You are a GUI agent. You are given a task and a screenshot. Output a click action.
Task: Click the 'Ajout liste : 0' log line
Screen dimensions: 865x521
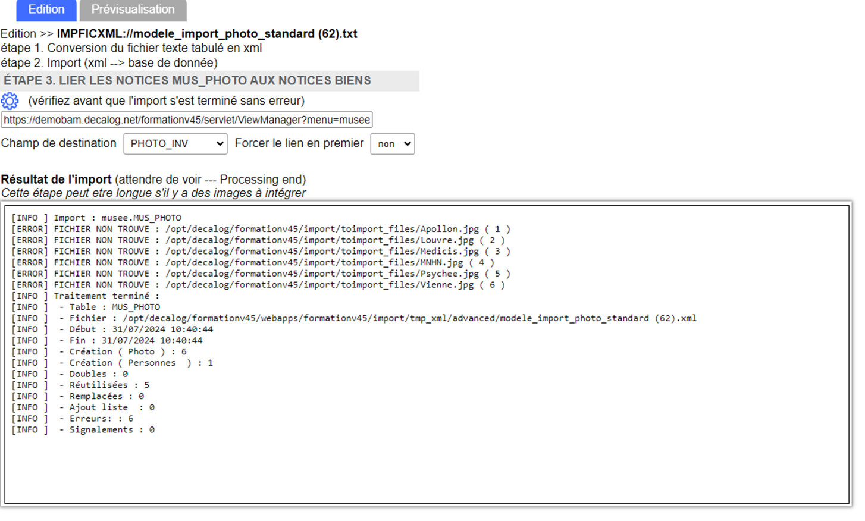pos(83,407)
